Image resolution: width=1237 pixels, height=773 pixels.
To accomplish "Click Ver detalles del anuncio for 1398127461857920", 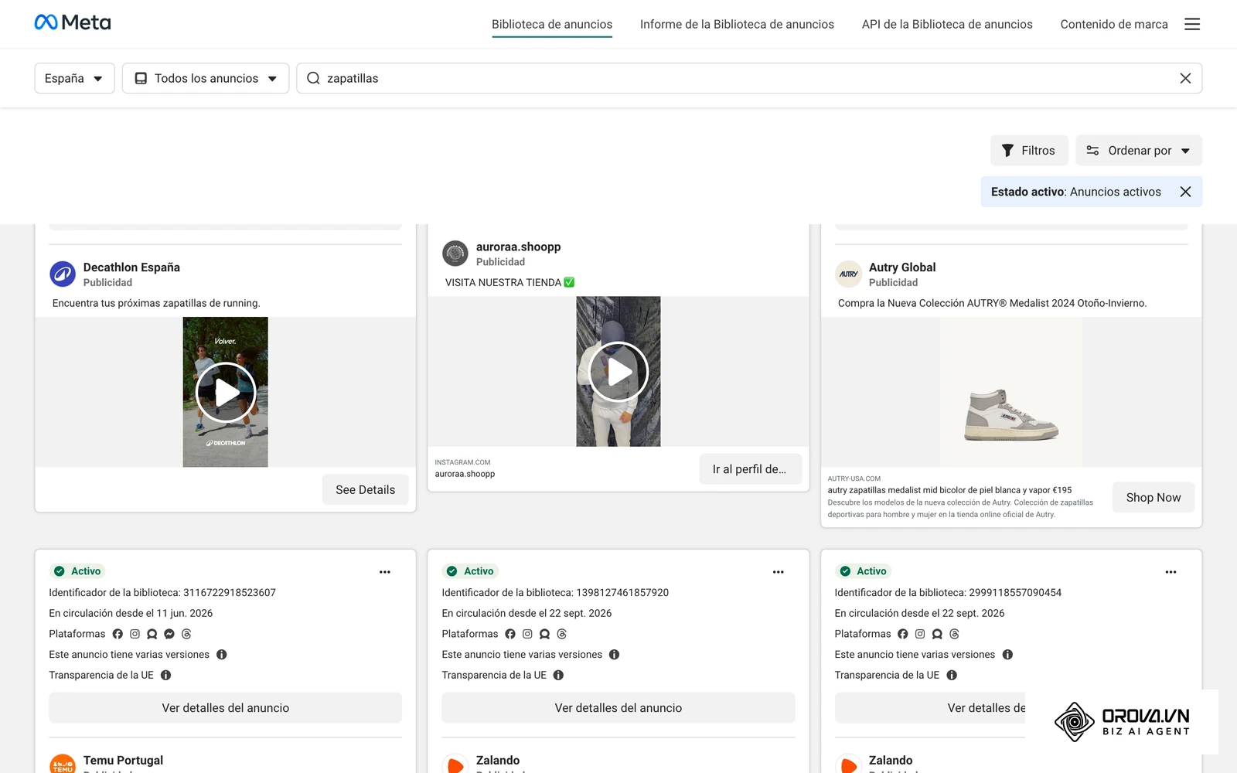I will point(618,708).
